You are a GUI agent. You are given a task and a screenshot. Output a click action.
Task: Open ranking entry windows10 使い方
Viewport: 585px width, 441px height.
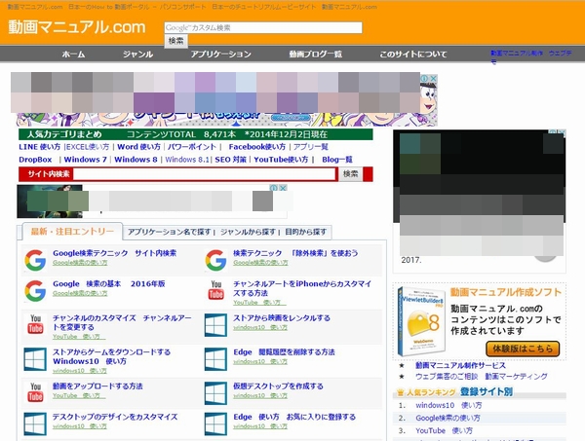pyautogui.click(x=448, y=405)
